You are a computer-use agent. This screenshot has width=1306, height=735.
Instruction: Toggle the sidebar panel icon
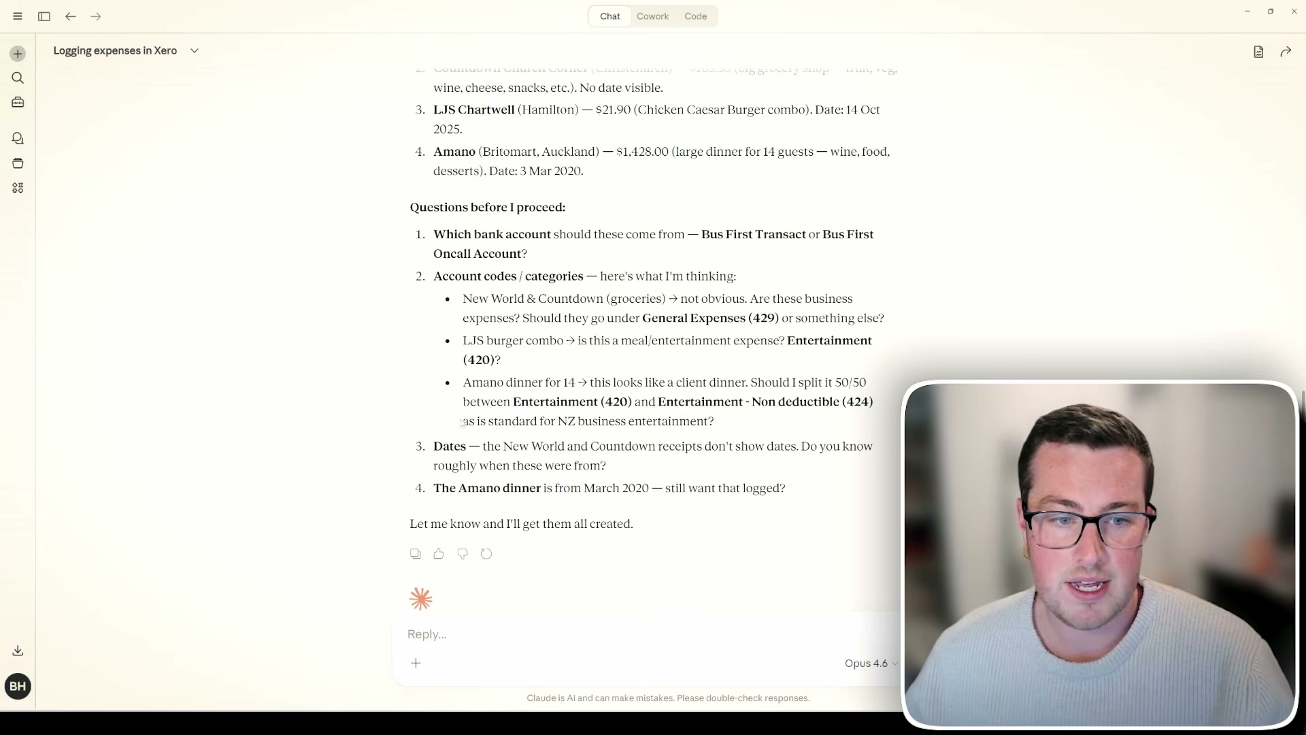44,16
